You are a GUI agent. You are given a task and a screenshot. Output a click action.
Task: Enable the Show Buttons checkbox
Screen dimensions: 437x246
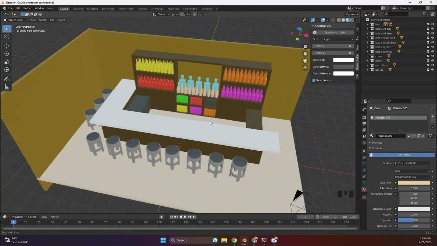click(x=314, y=80)
